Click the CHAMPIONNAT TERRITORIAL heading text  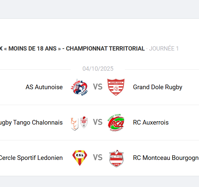[105, 49]
